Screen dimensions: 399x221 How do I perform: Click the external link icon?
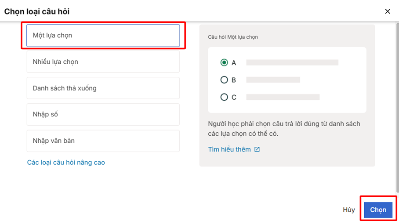tap(257, 149)
